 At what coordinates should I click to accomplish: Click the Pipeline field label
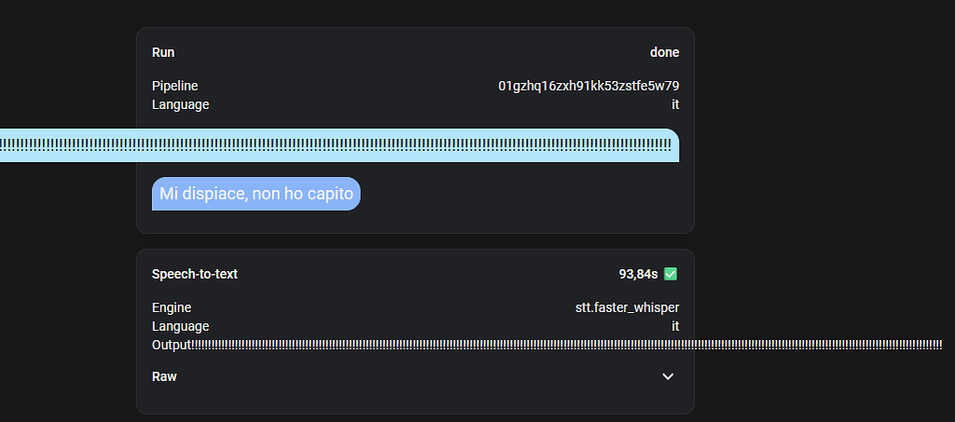click(175, 86)
